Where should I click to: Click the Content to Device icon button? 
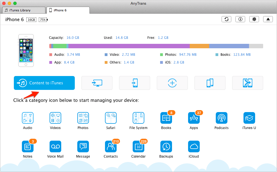135,83
